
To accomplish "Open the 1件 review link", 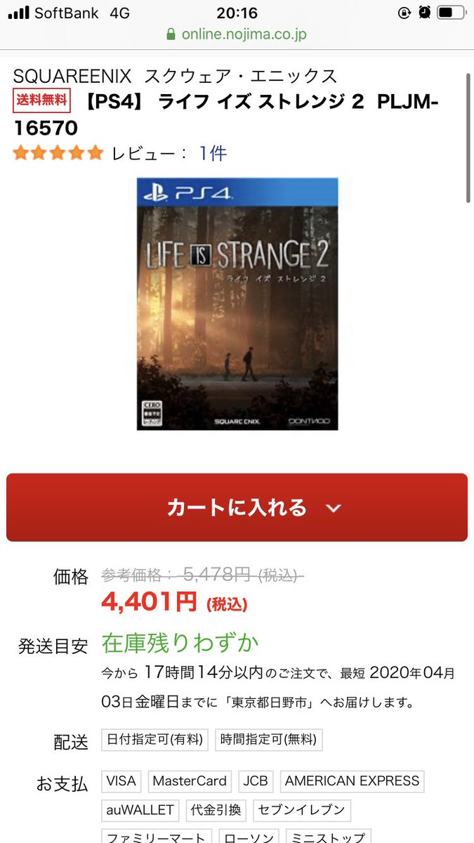I will click(213, 153).
